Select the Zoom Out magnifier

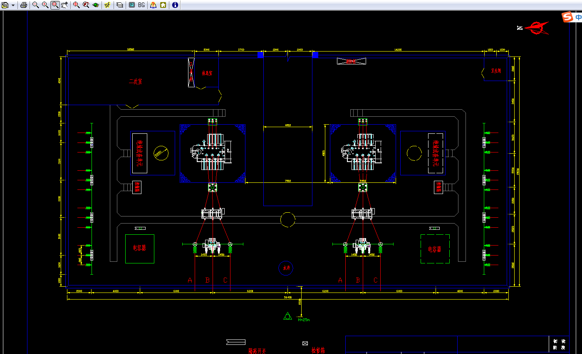(36, 5)
